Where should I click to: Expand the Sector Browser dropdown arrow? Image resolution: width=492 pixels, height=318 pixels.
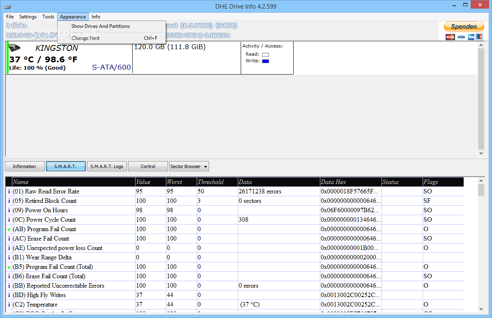[206, 166]
